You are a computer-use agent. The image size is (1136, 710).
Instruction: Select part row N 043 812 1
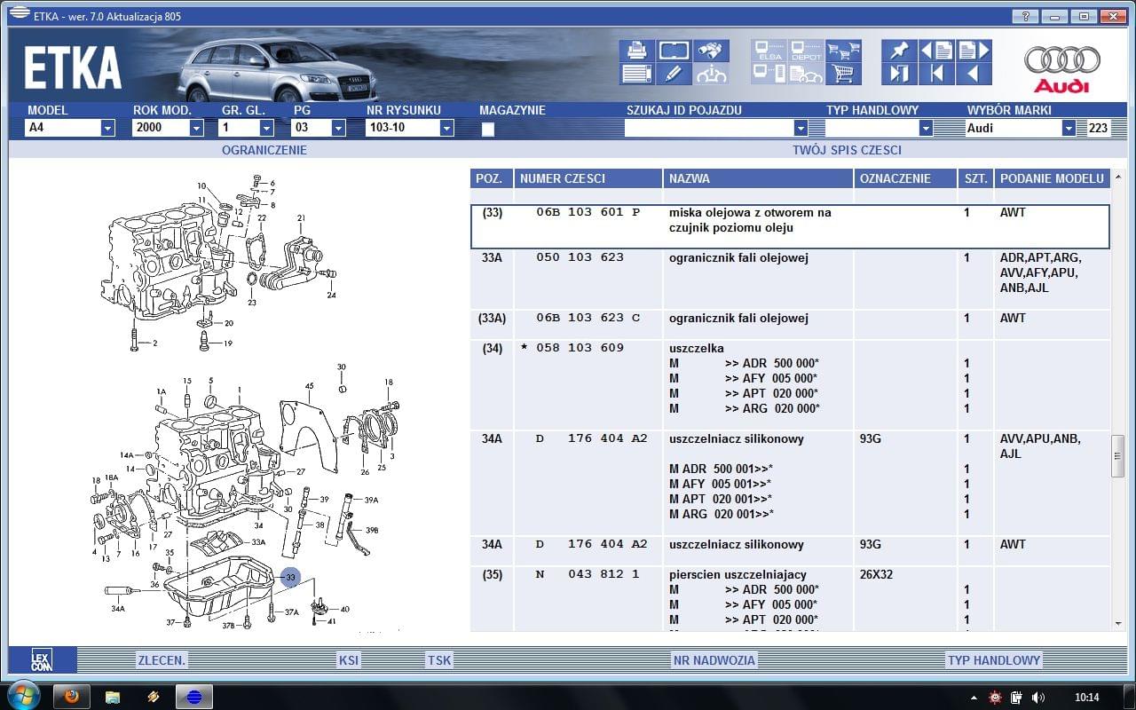[x=790, y=600]
